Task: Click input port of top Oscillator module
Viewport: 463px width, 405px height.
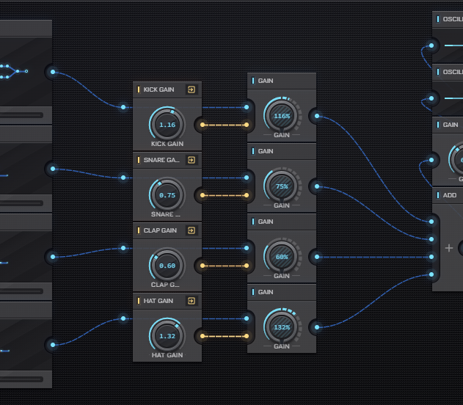Action: (x=431, y=45)
